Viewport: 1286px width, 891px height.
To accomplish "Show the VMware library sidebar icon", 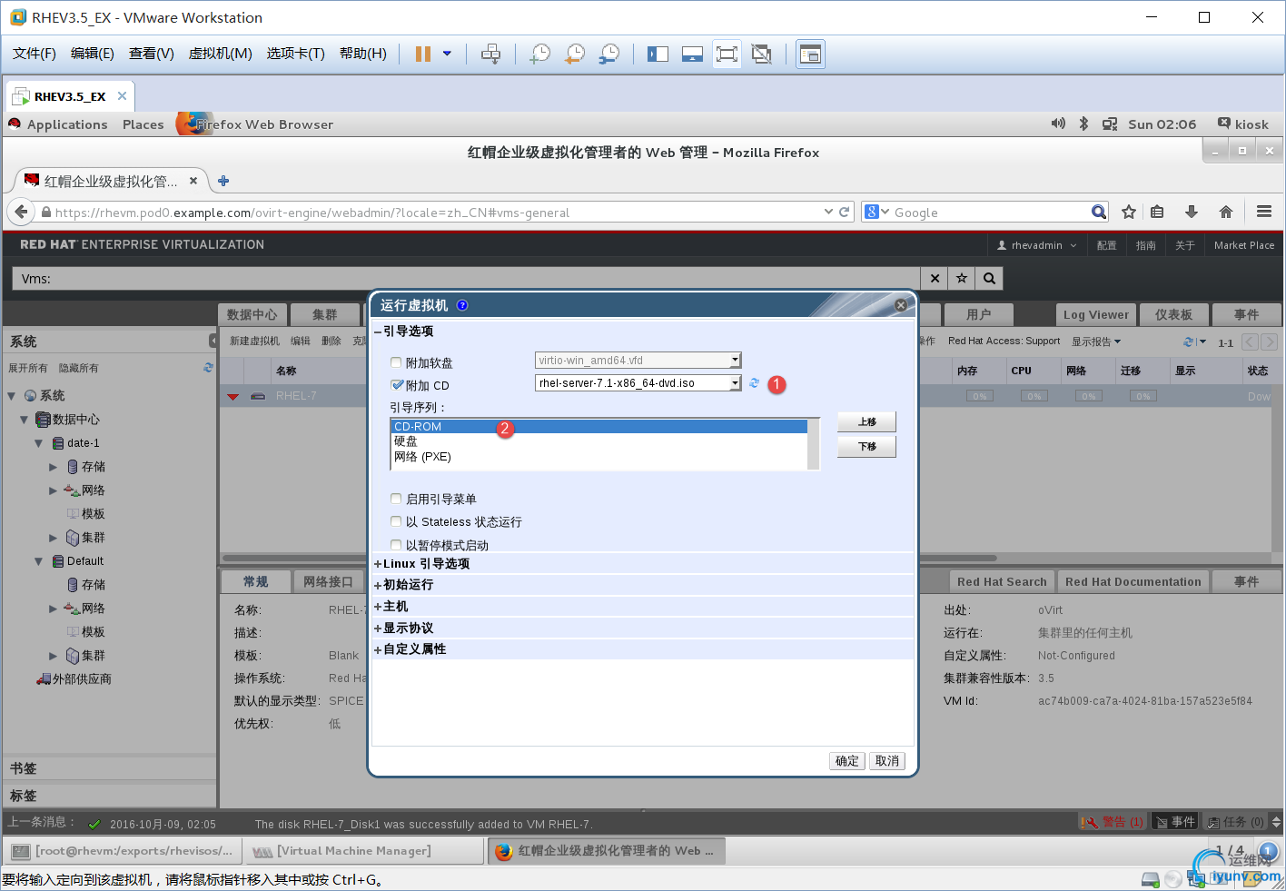I will point(658,54).
